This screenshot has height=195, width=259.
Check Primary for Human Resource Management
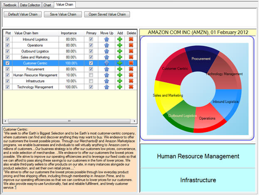[91, 75]
